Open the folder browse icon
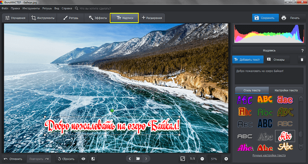Screen dimensions: 308x164 (x=138, y=158)
